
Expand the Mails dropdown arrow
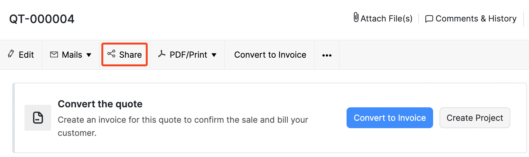click(89, 55)
